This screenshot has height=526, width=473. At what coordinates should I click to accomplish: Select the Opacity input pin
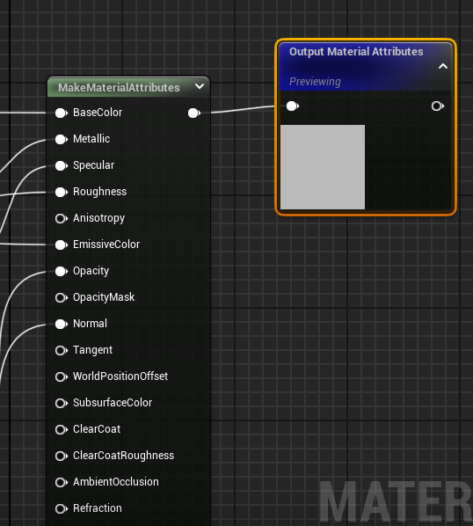coord(62,272)
